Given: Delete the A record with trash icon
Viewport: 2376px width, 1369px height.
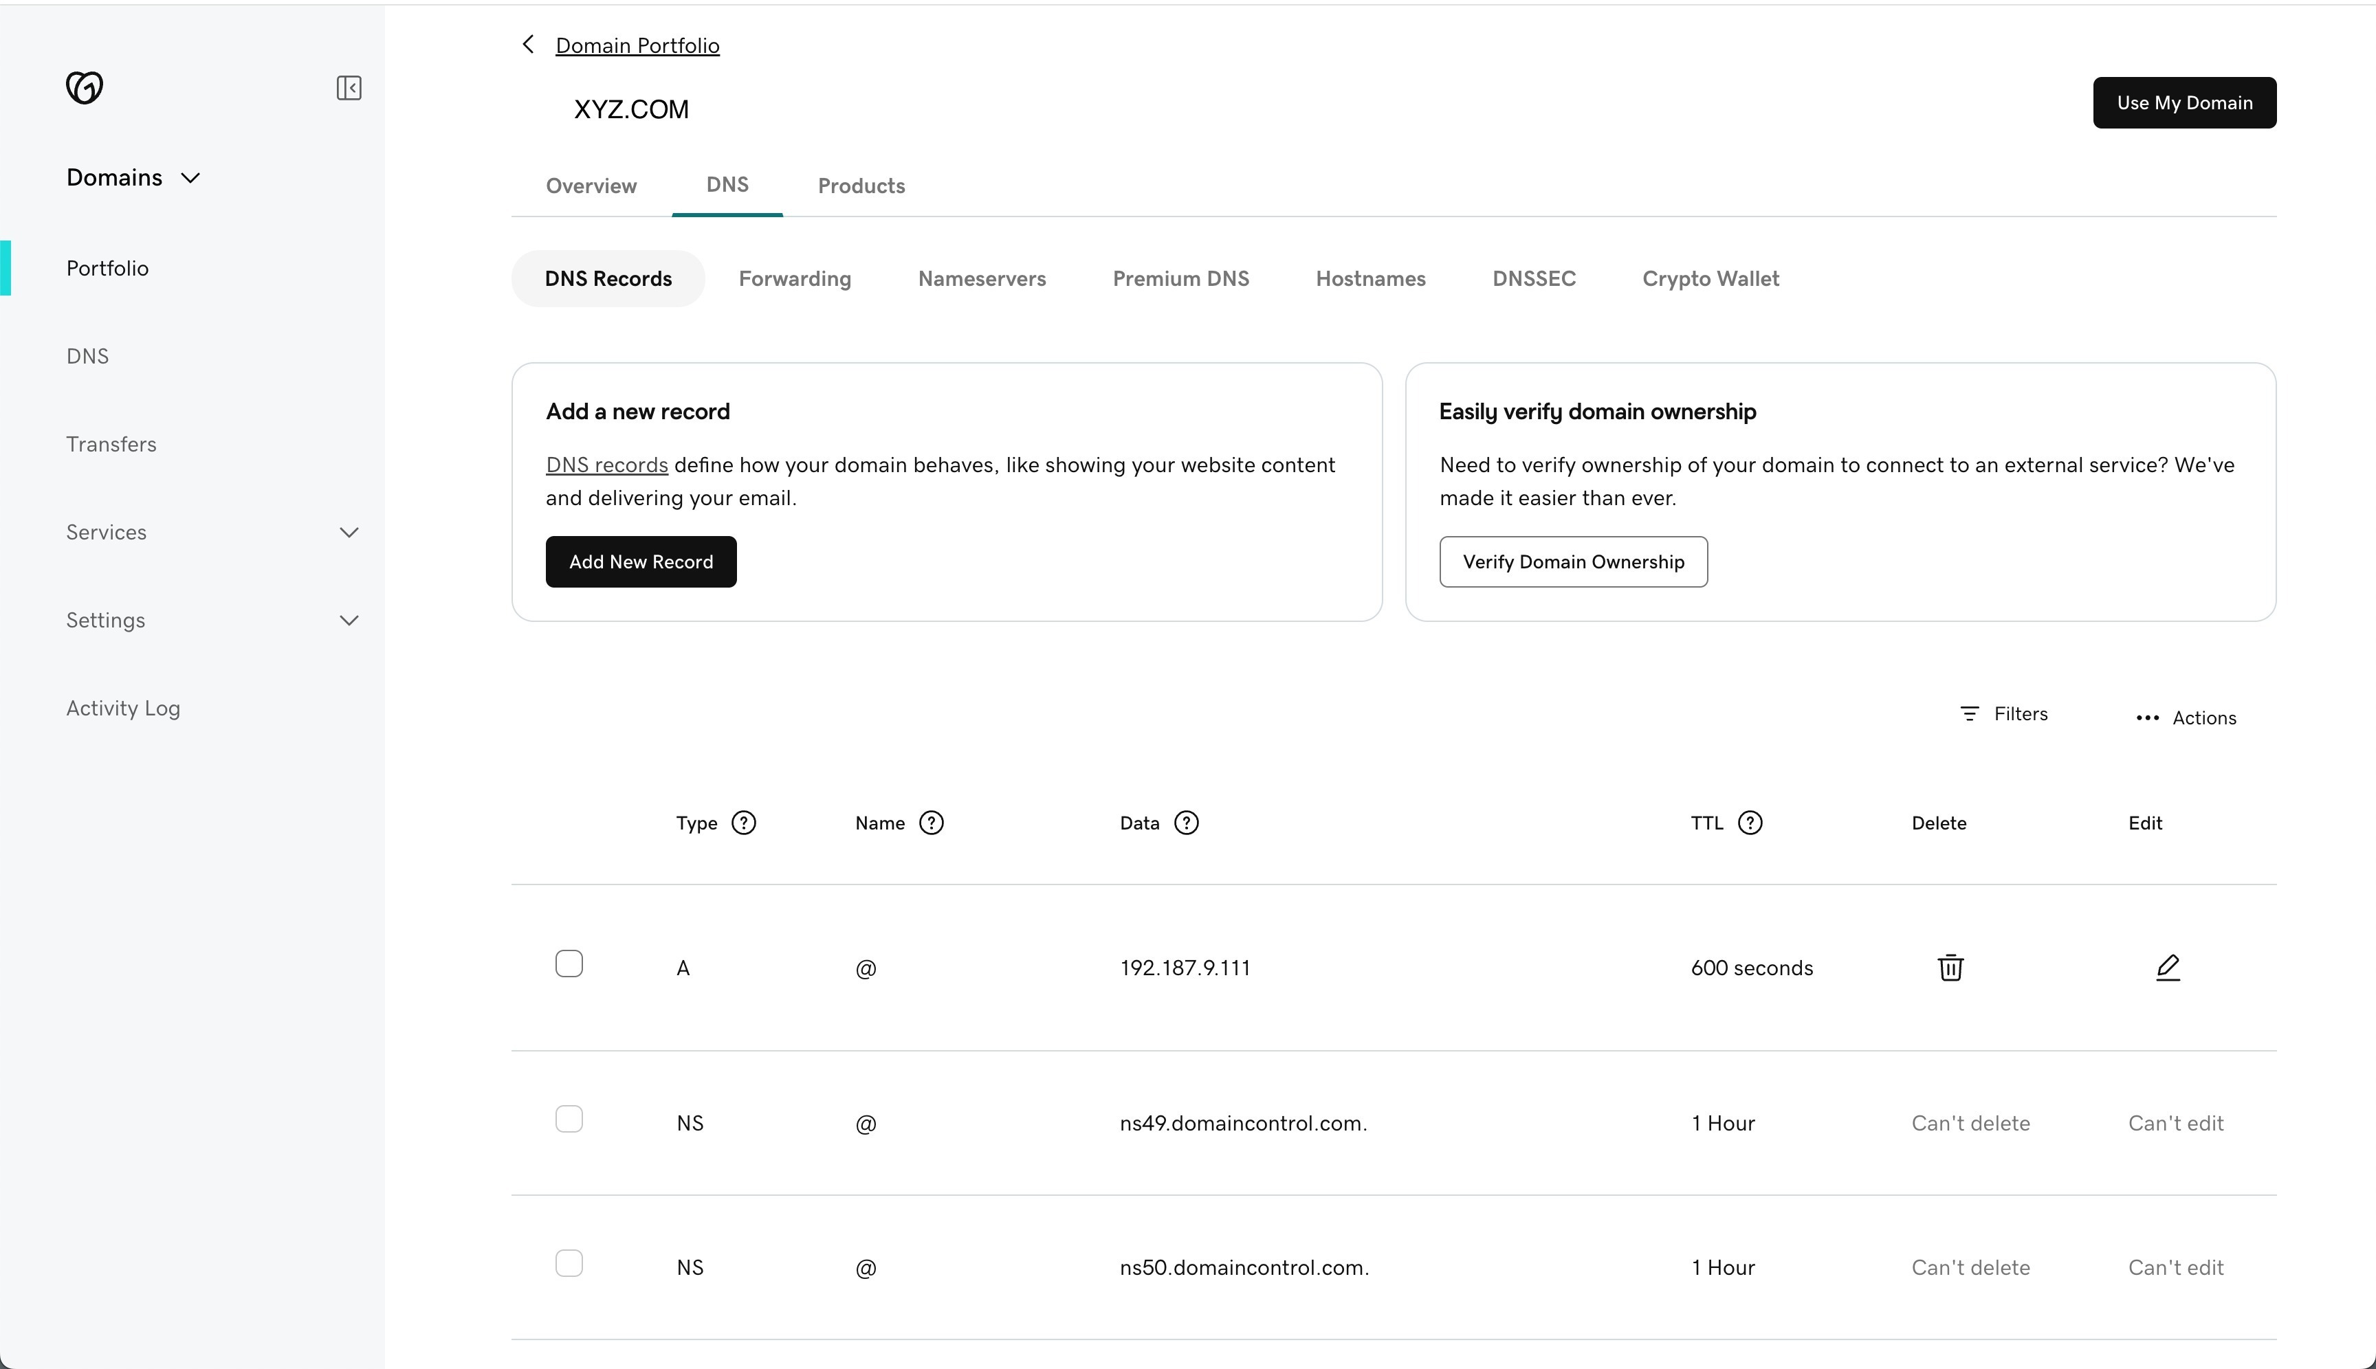Looking at the screenshot, I should (x=1950, y=968).
